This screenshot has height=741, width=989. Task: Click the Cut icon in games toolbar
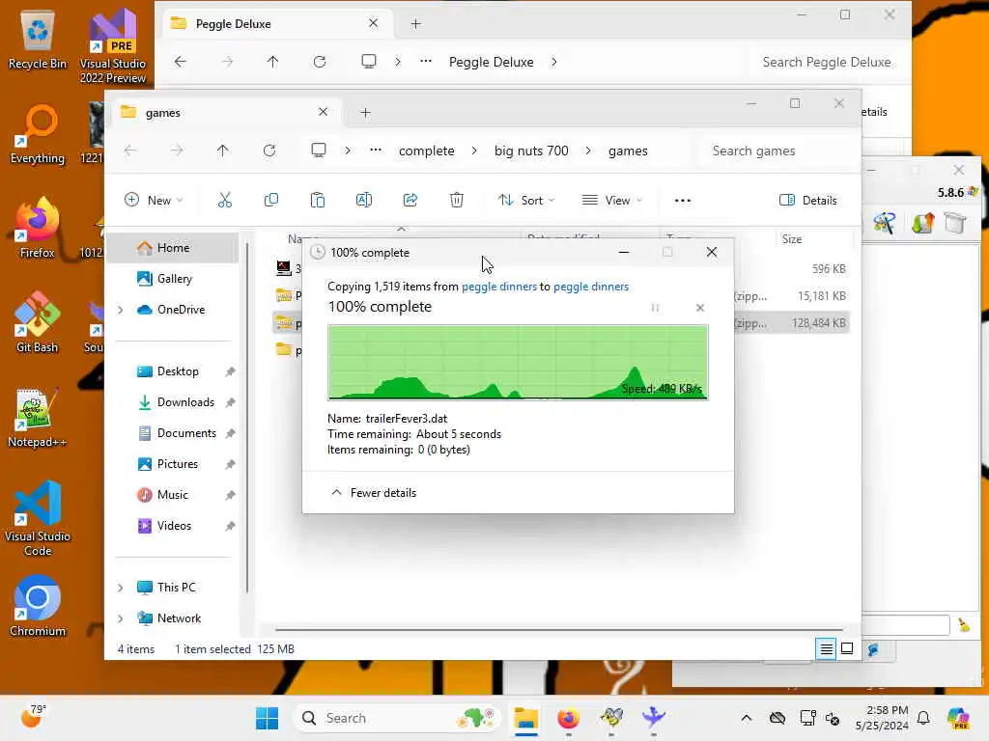click(x=224, y=201)
